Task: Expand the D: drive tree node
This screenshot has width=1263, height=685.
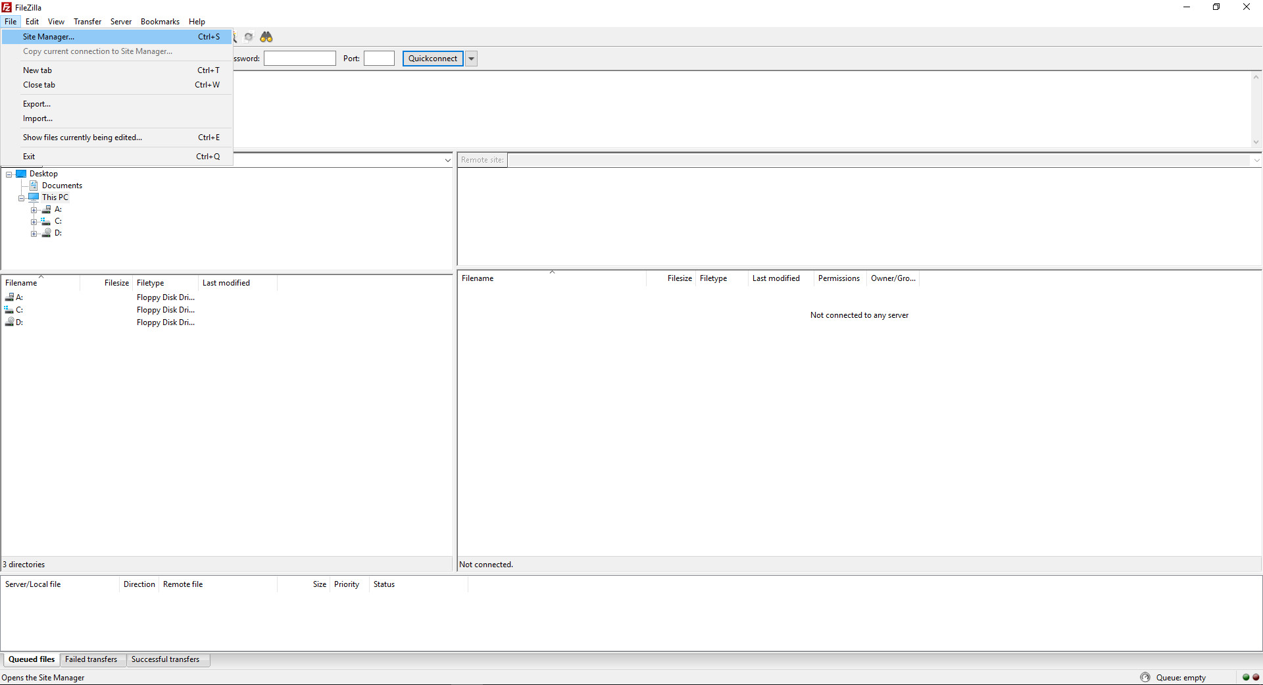Action: [34, 234]
